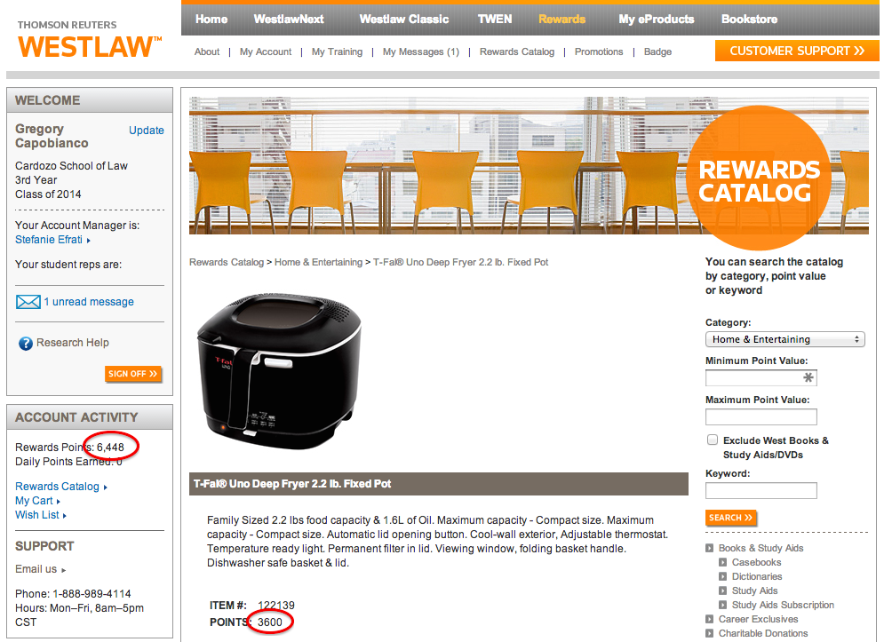Click the Charitable Donations arrow icon
The height and width of the screenshot is (642, 884).
click(x=709, y=633)
